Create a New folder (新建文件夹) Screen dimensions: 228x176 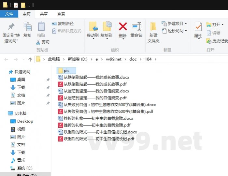click(153, 32)
